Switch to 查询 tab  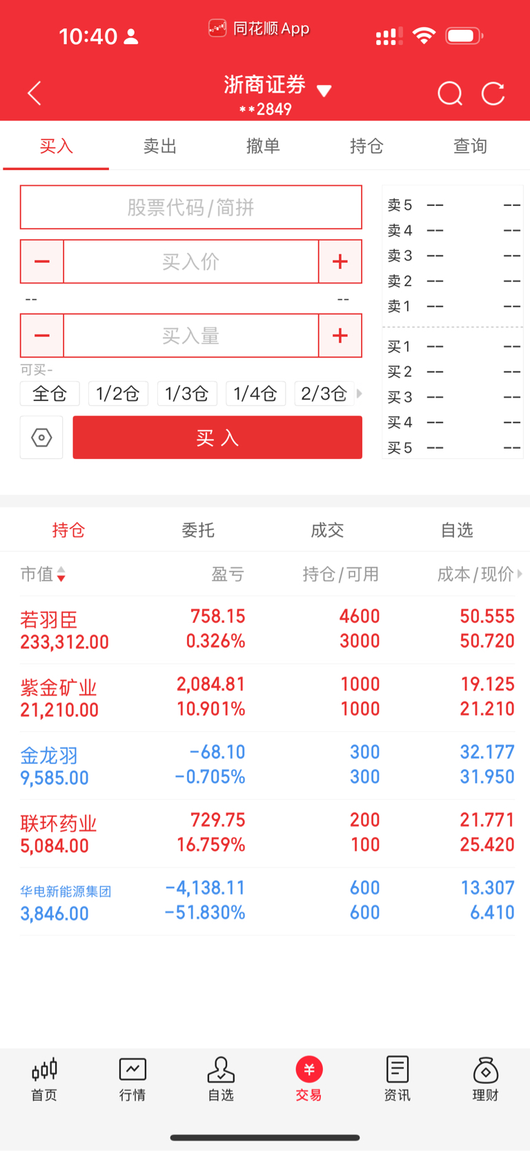[x=470, y=146]
